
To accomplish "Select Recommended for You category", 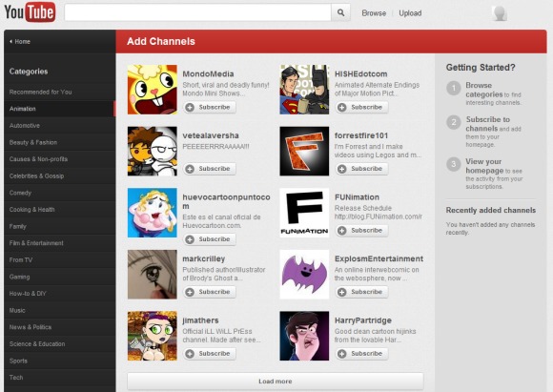I will tap(60, 93).
